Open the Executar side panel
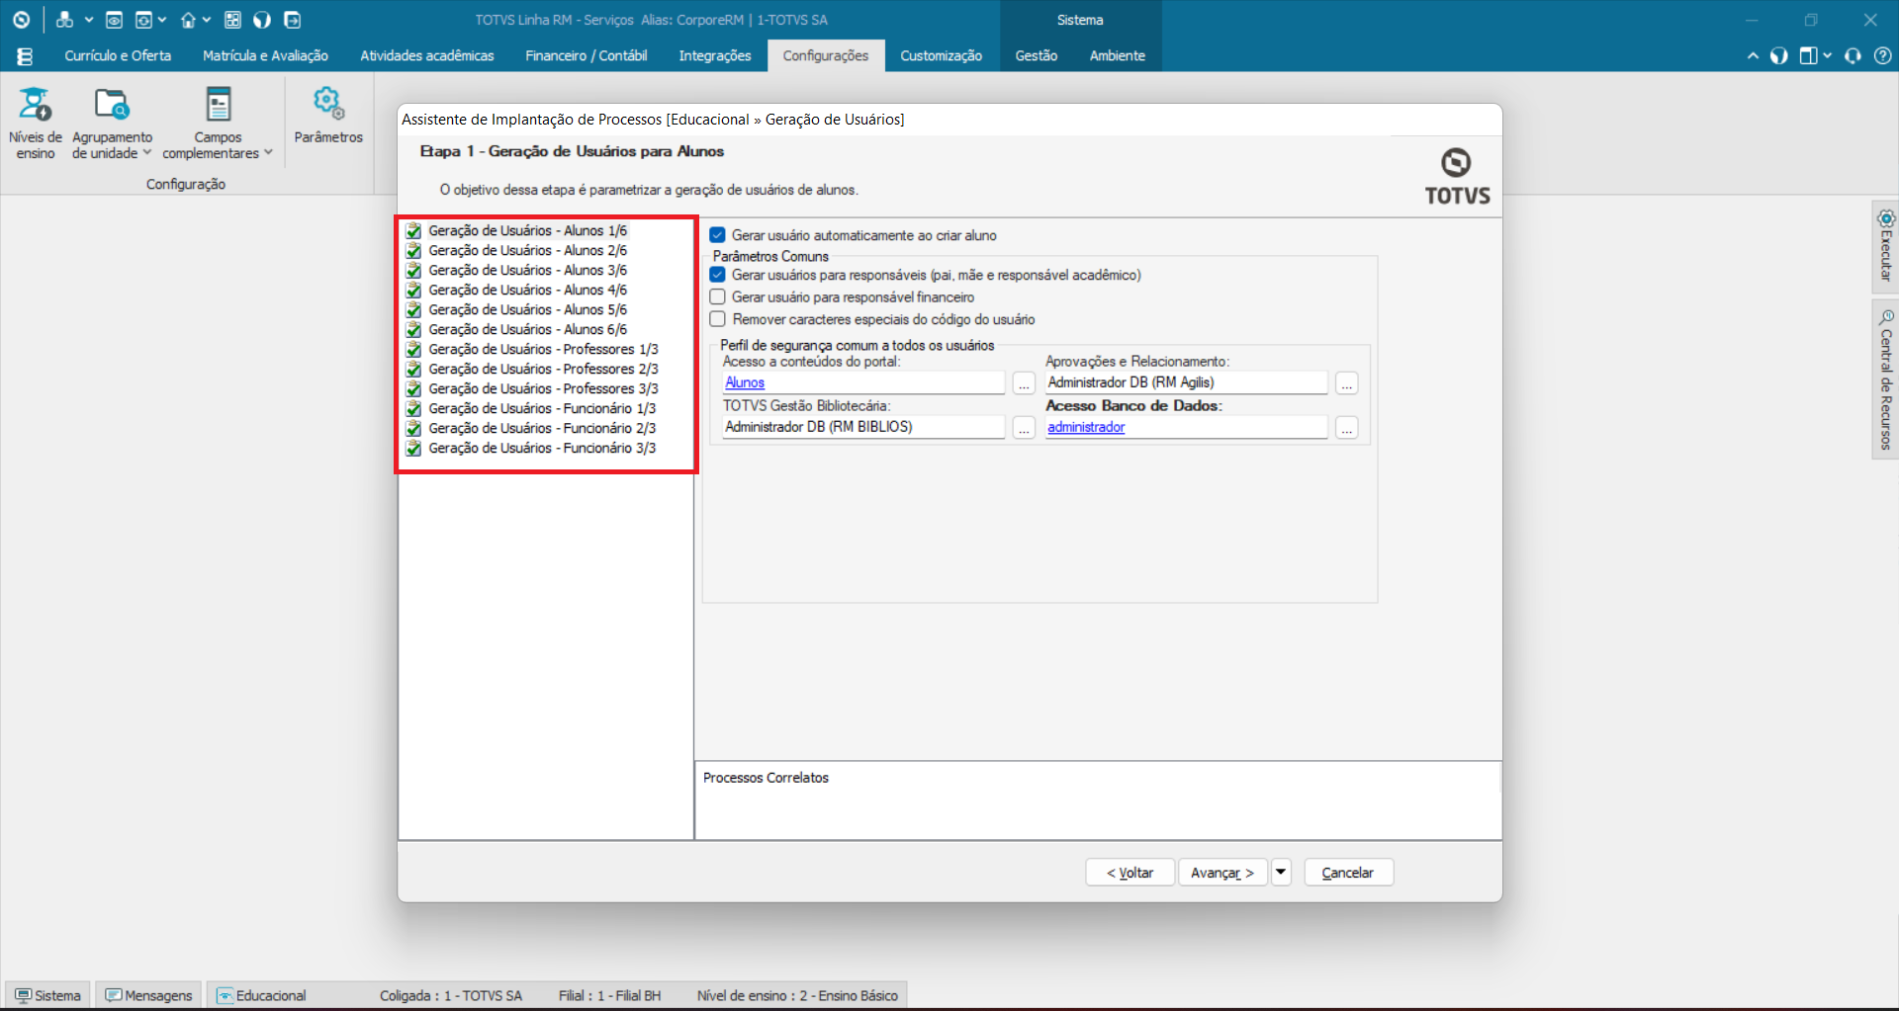Viewport: 1899px width, 1011px height. (x=1886, y=246)
